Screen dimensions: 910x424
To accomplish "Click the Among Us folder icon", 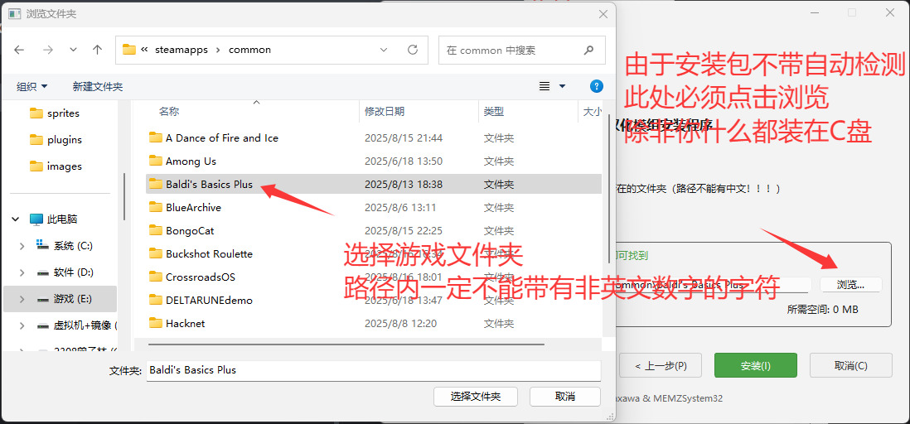I will pos(156,161).
